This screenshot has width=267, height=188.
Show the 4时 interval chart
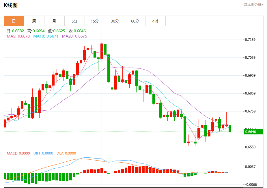click(155, 21)
